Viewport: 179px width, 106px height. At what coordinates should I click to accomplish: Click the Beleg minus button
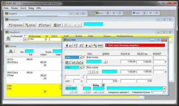(x=99, y=92)
